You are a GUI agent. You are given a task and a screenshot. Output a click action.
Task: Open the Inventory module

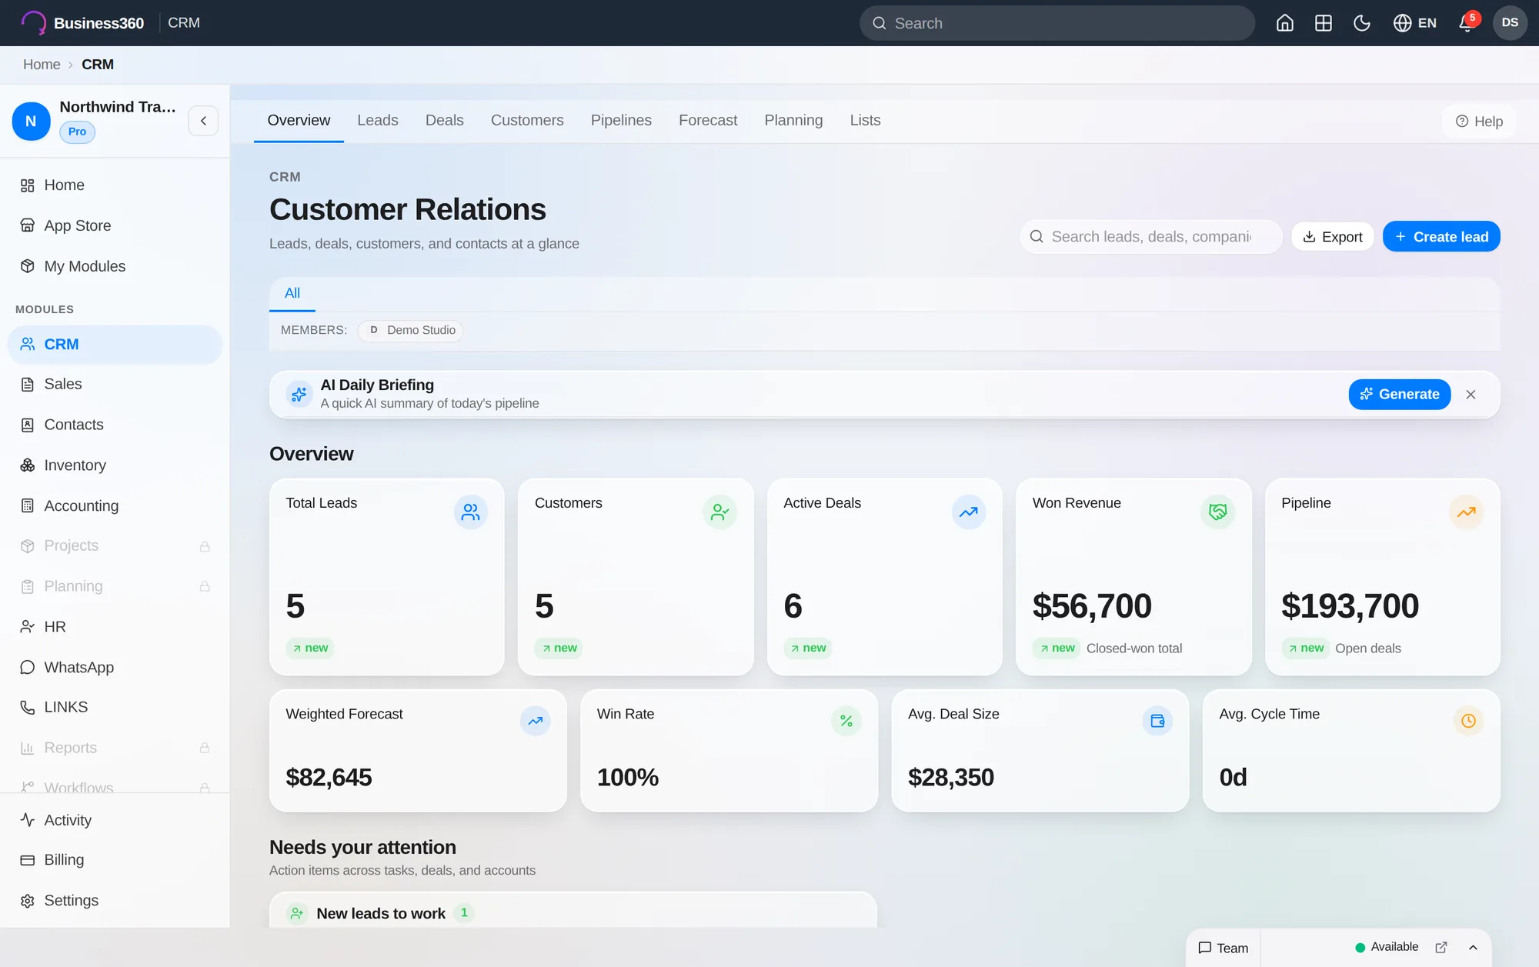coord(115,465)
